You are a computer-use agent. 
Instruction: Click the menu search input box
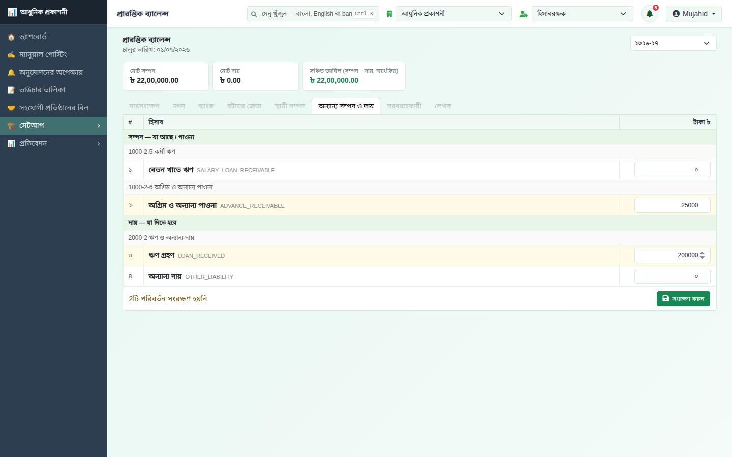coord(313,14)
